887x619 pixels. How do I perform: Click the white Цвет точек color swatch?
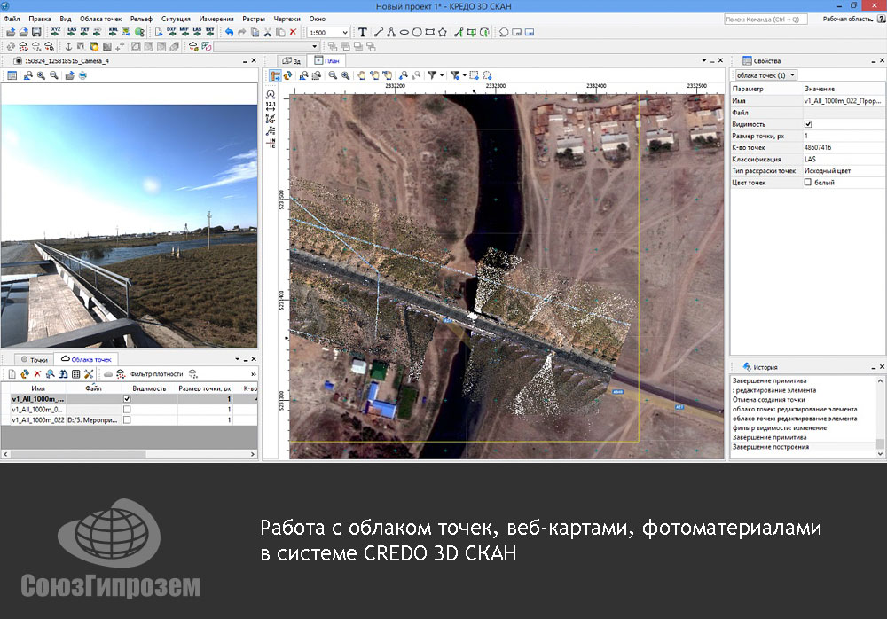(x=808, y=182)
